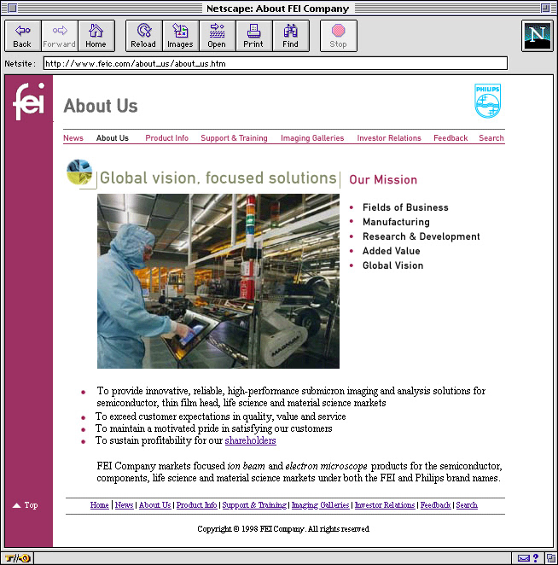
Task: Click the security key icon in status bar
Action: point(17,558)
